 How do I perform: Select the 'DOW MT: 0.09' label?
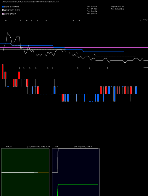(x=12, y=10)
